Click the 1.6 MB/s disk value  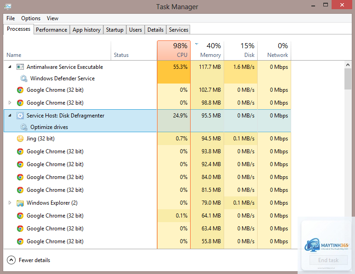pos(244,67)
